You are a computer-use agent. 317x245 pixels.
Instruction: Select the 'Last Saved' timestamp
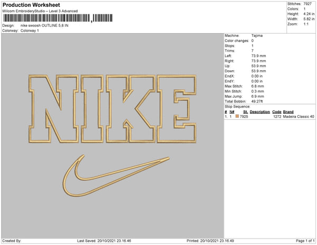(x=104, y=241)
